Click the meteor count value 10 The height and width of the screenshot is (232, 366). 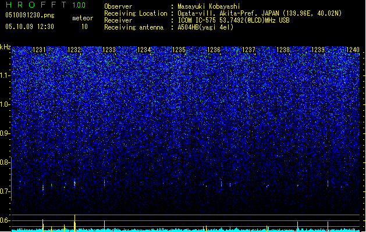click(x=84, y=27)
